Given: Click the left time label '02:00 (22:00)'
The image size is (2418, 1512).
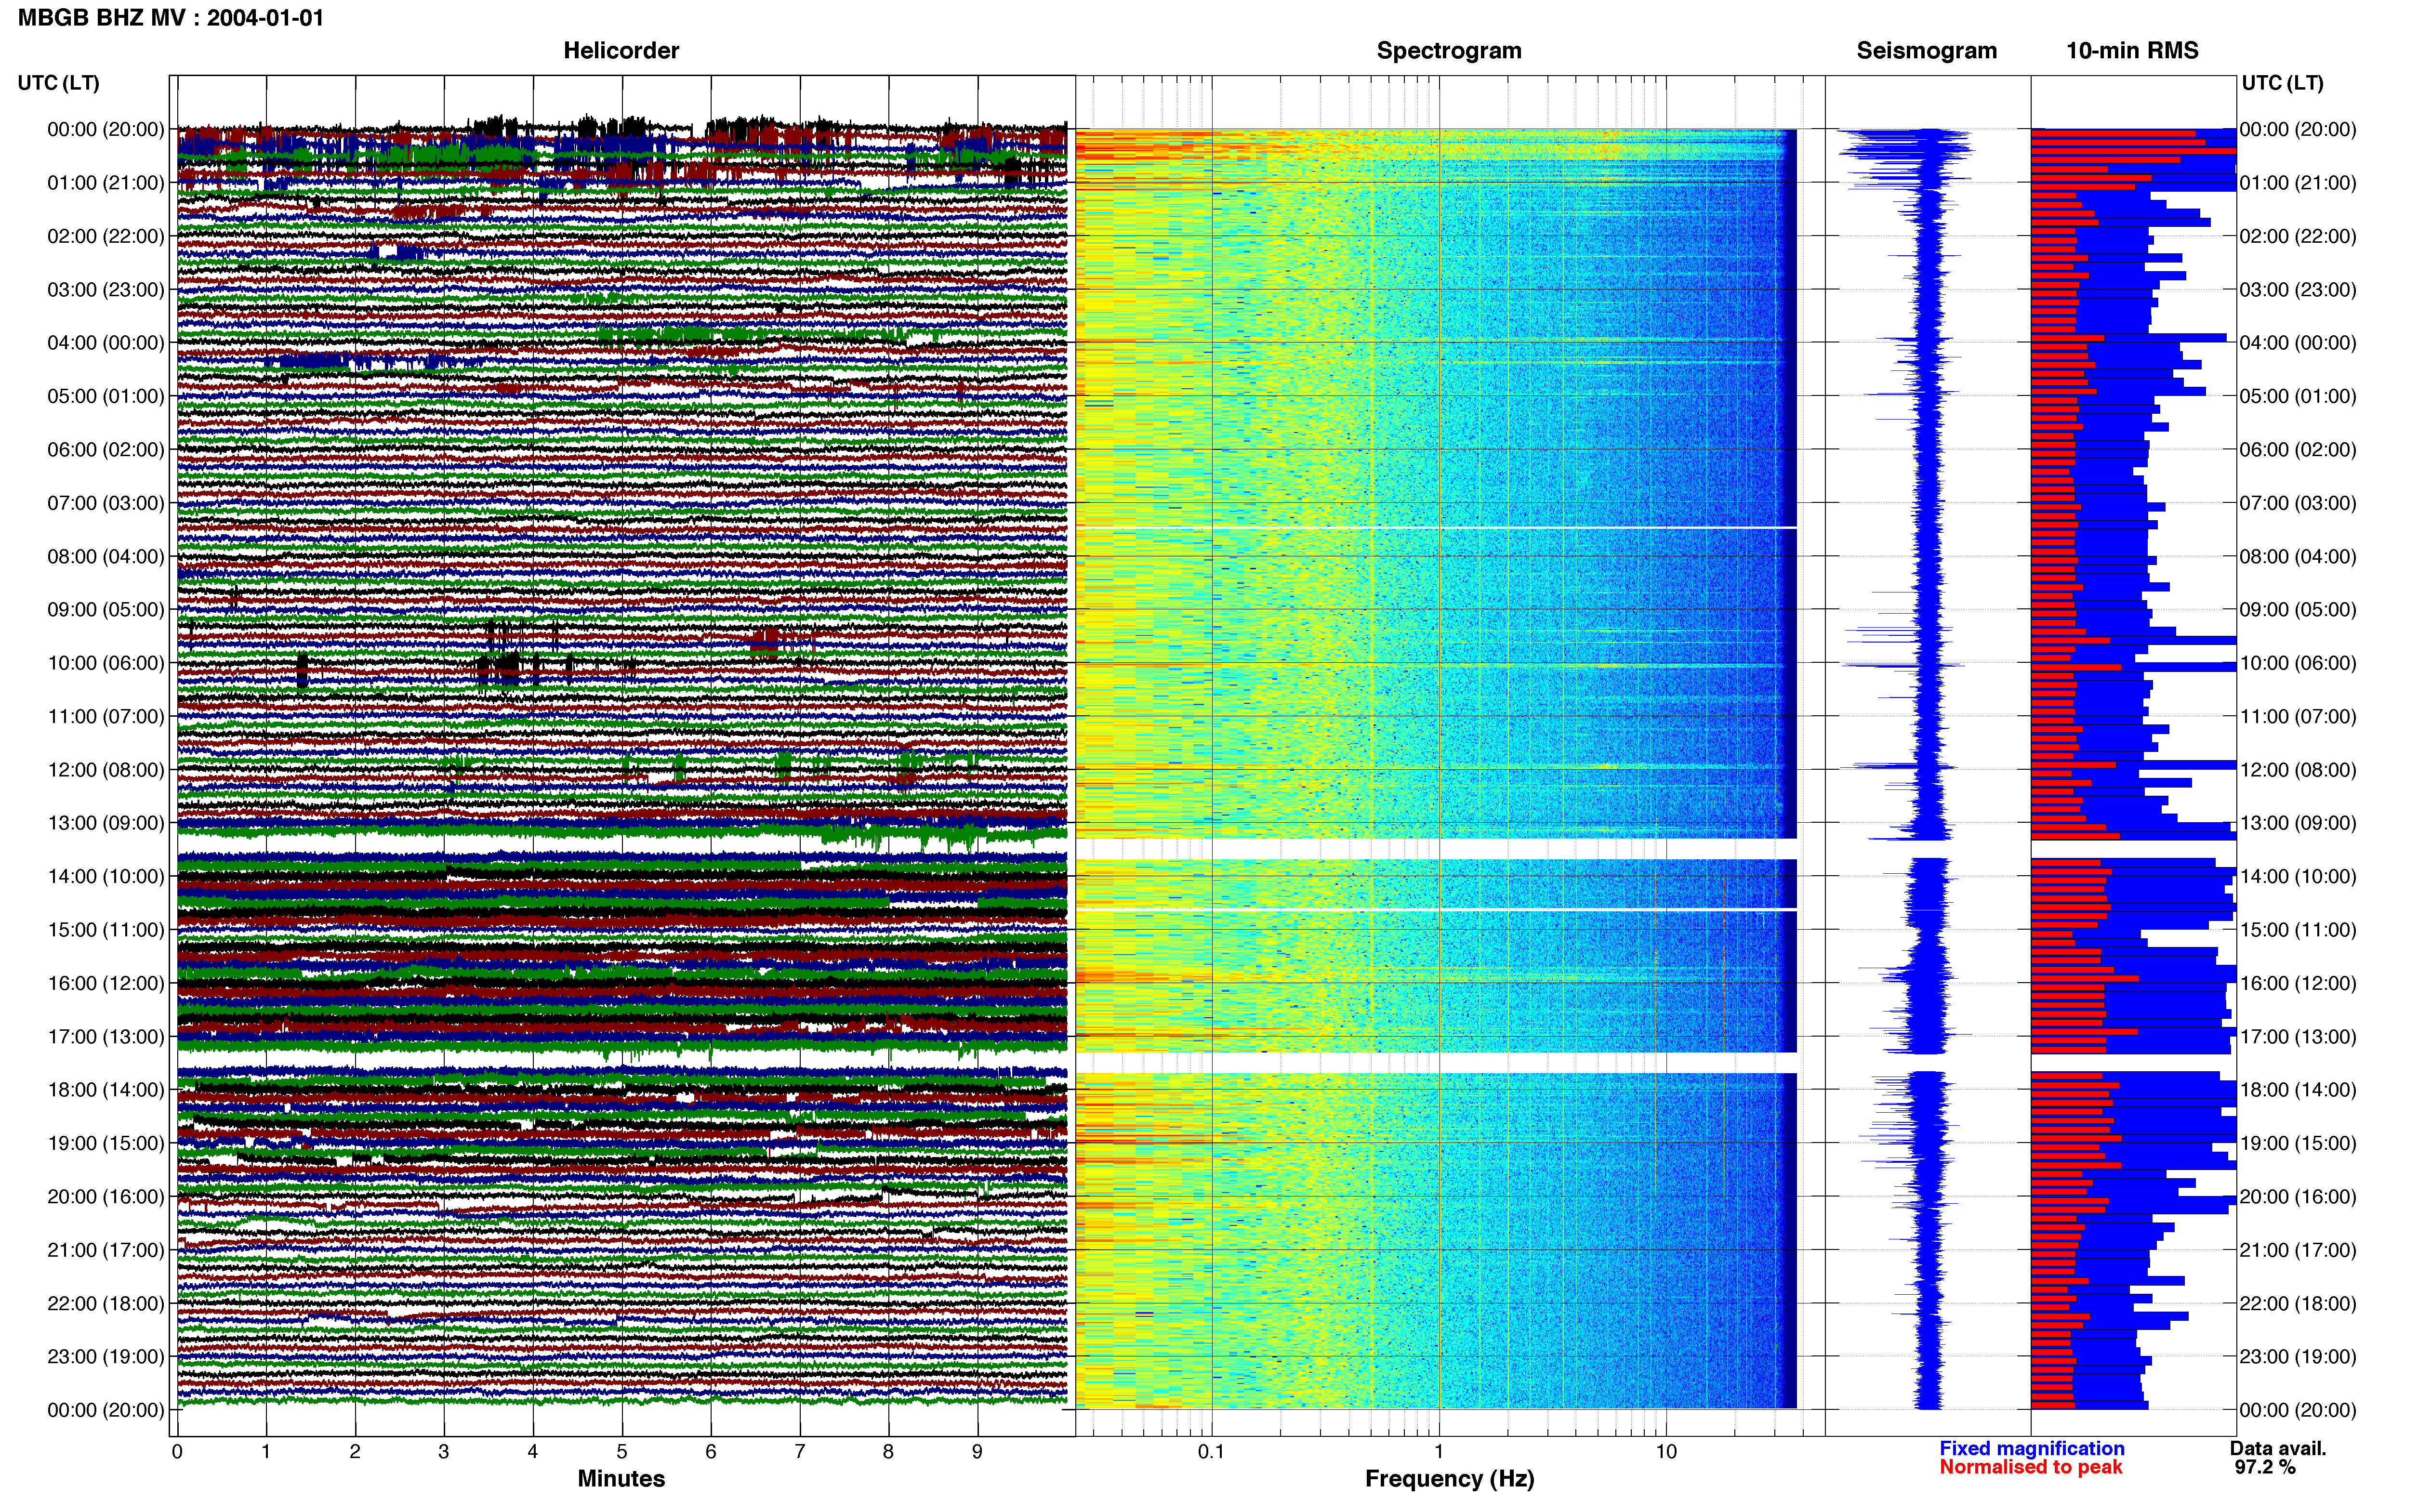Looking at the screenshot, I should 106,236.
